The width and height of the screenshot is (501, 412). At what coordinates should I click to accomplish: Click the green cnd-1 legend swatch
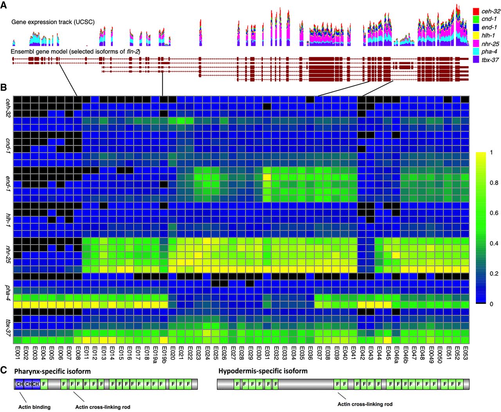[476, 19]
